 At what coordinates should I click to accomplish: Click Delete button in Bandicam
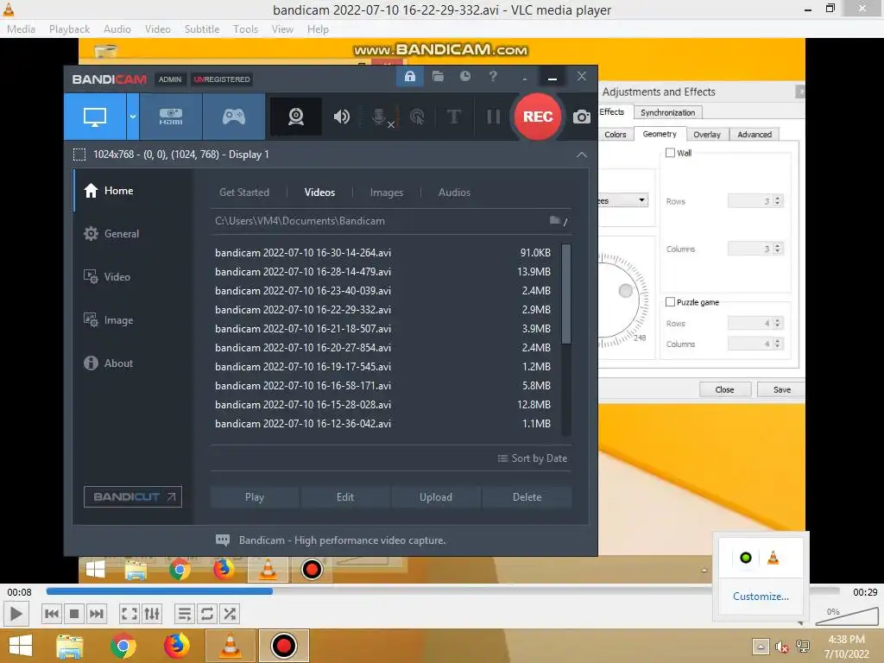coord(527,497)
